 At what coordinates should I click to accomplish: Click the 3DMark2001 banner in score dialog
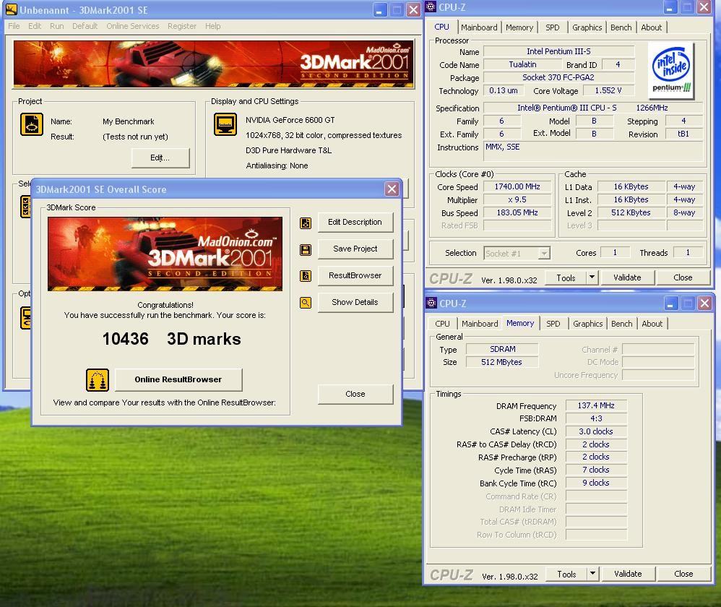pos(165,254)
